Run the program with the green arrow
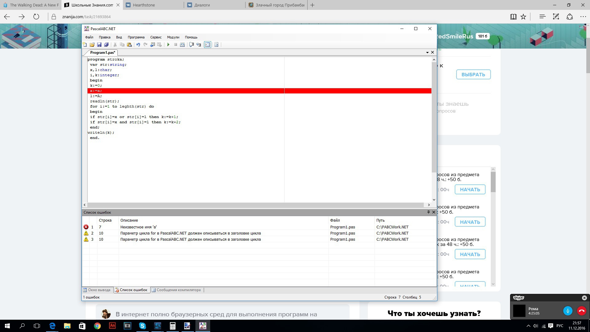 168,45
